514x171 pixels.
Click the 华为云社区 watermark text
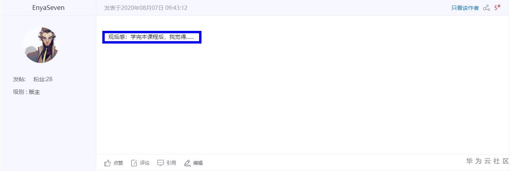coord(487,161)
